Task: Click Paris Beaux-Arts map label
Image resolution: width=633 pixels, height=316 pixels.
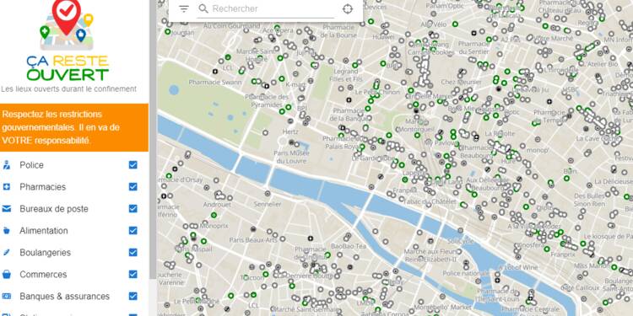Action: (252, 240)
